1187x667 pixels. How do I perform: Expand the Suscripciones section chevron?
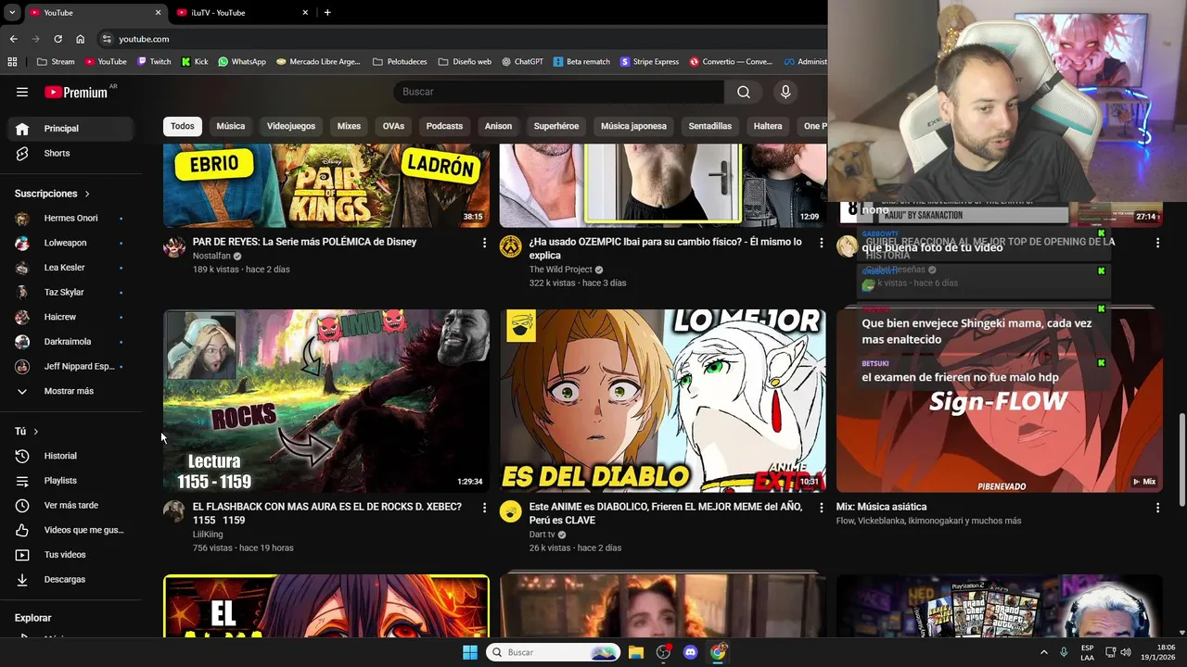(87, 194)
